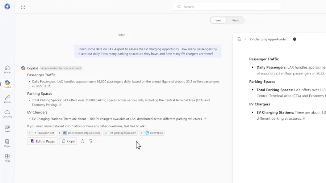326x183 pixels.
Task: Open the app launcher grid icon
Action: (23, 7)
